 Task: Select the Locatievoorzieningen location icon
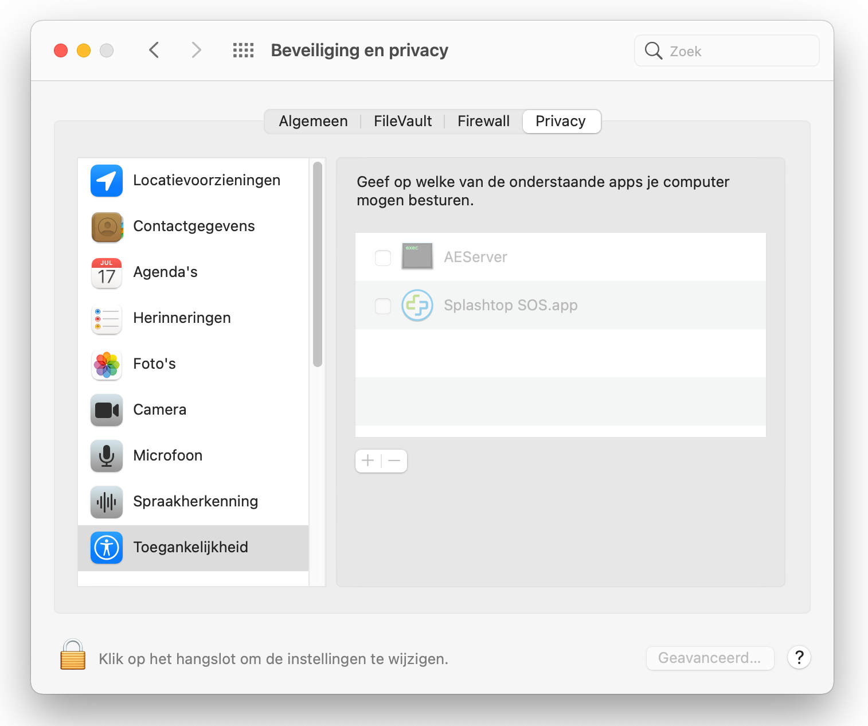point(107,181)
